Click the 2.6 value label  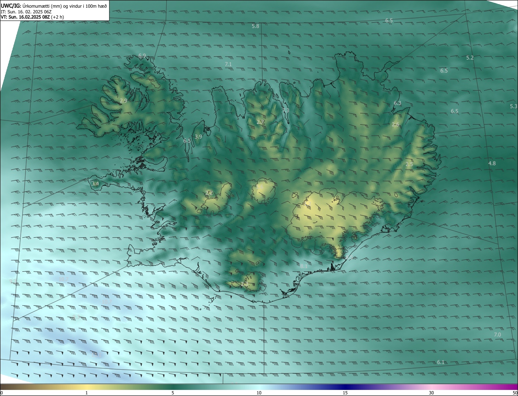pos(395,125)
